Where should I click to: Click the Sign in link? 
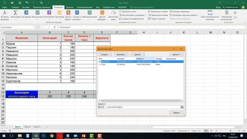coord(218,7)
